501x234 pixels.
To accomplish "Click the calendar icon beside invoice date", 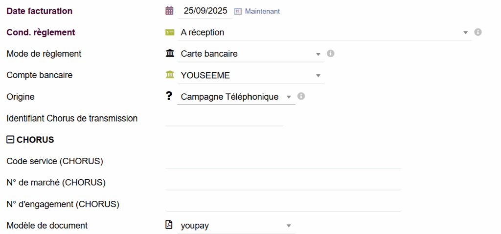I will (x=170, y=11).
